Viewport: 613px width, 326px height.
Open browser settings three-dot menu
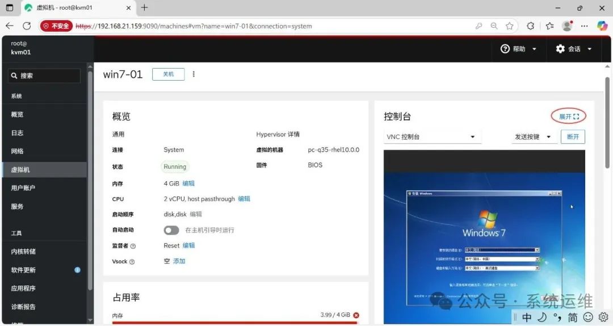click(585, 26)
